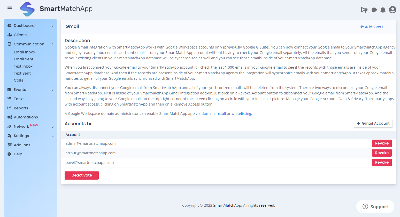Click the SmartMatchApp logo
This screenshot has width=400, height=217.
pos(27,9)
